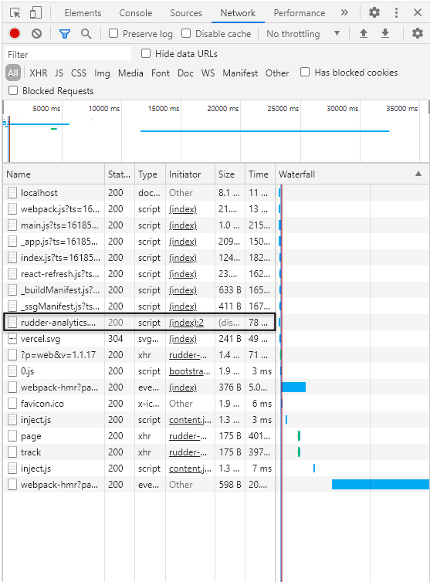Open network settings gear icon
Image resolution: width=430 pixels, height=582 pixels.
click(418, 33)
